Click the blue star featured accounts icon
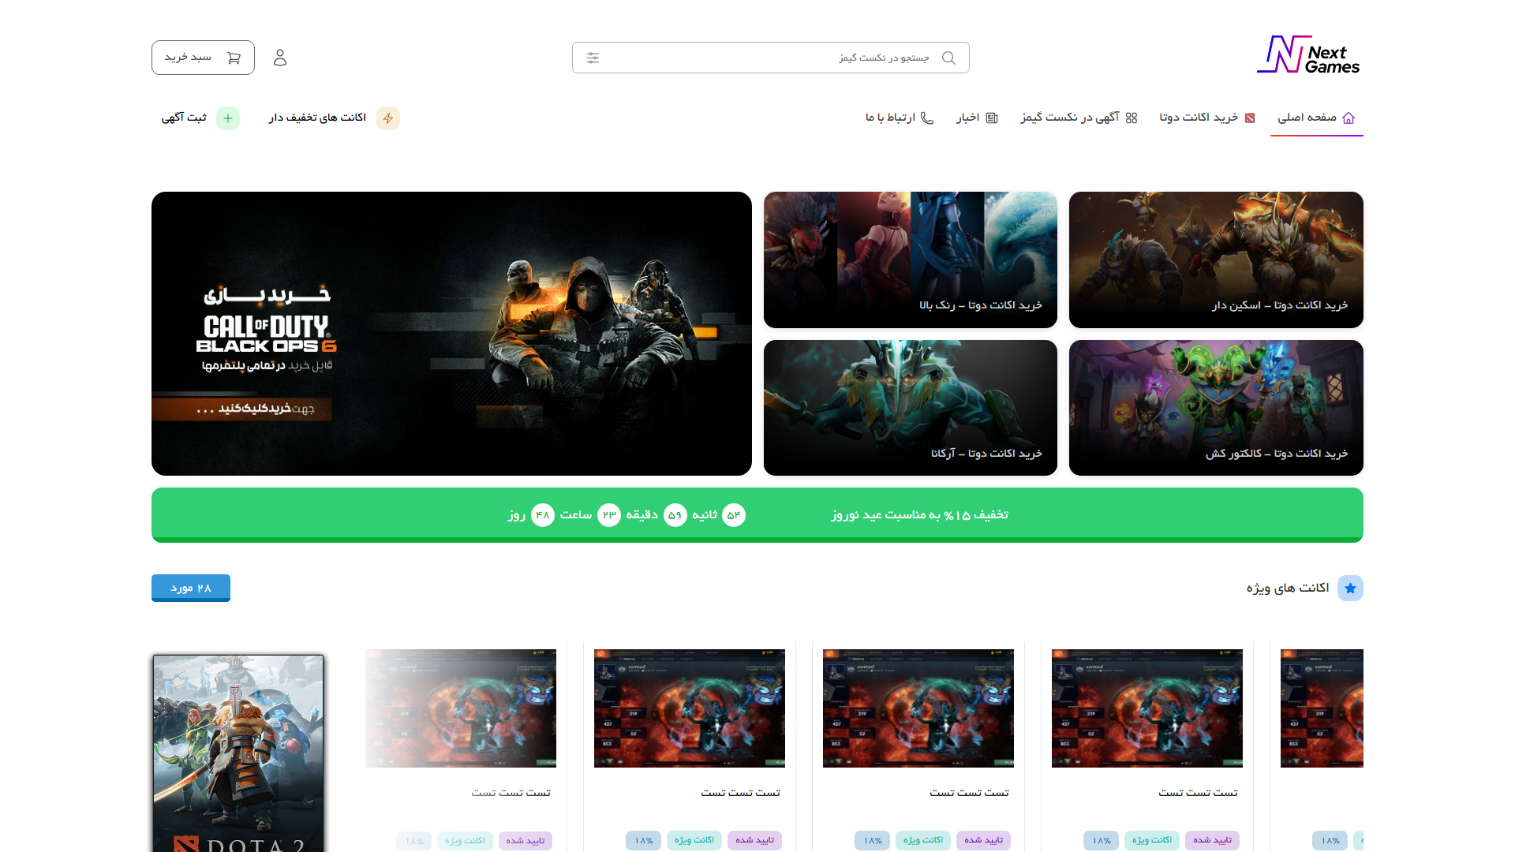 [1350, 589]
